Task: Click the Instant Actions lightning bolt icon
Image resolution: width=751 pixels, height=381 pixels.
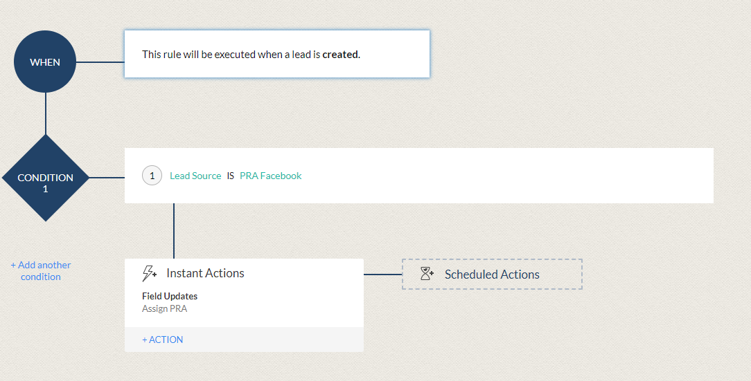Action: point(149,273)
